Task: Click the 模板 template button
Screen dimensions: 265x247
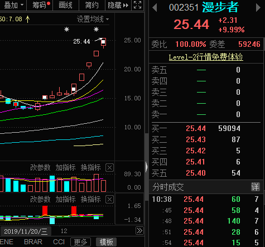Action: tap(106, 242)
